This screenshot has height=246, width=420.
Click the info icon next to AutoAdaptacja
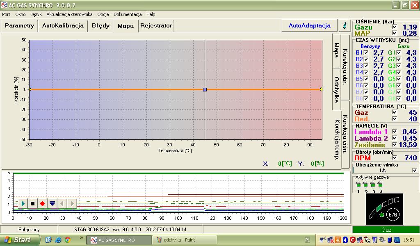[x=344, y=25]
